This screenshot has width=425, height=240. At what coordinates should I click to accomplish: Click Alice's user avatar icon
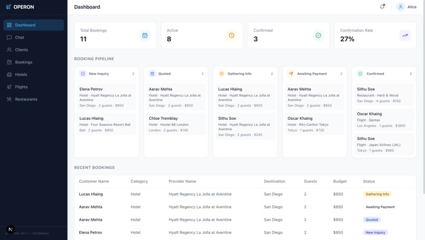pos(400,7)
